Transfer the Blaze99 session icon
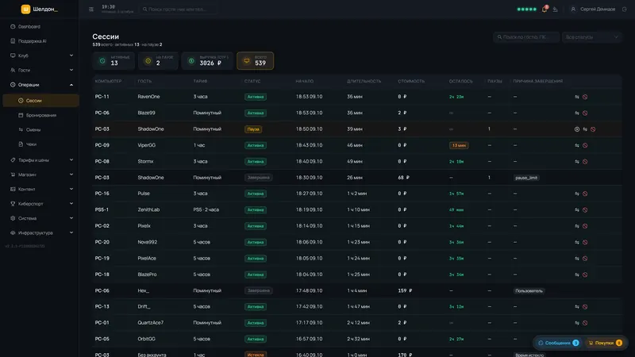Screen dimensions: 635x357 (x=577, y=113)
